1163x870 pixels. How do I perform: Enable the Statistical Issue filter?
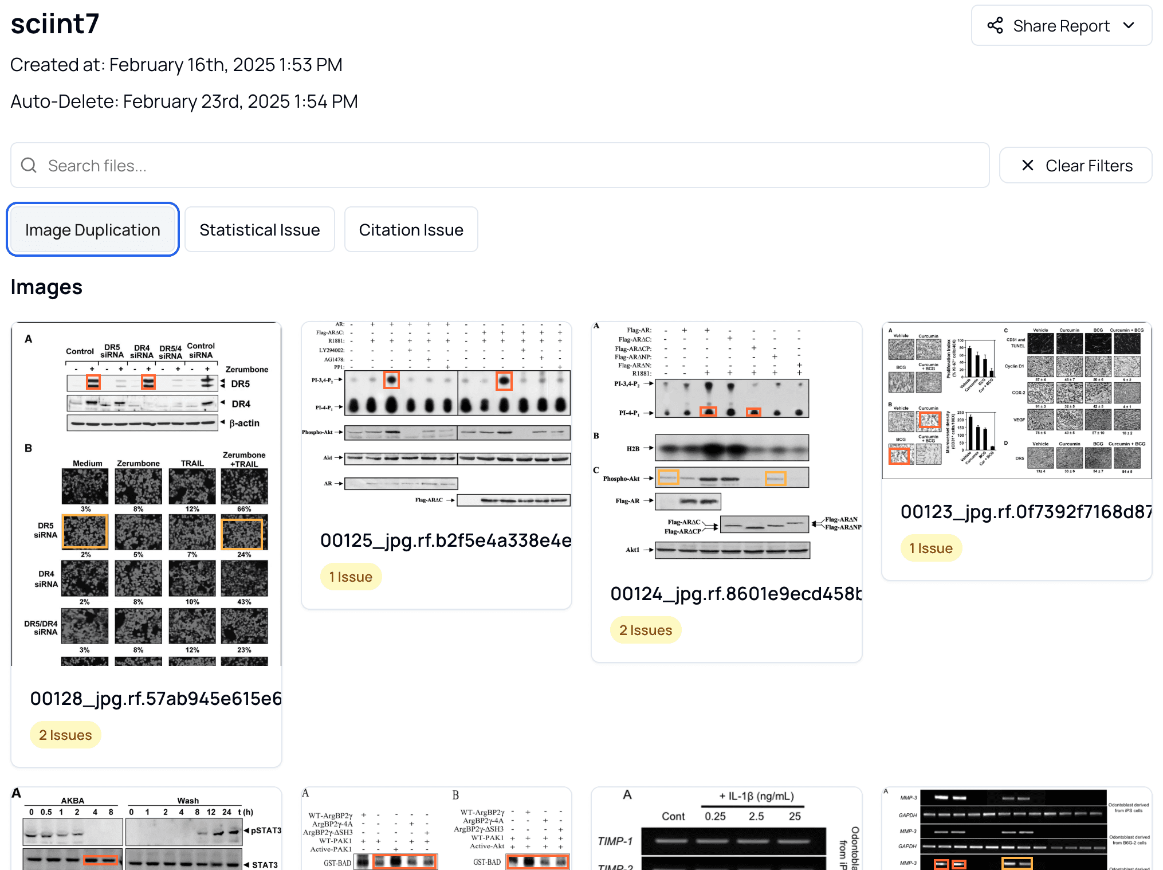coord(259,229)
